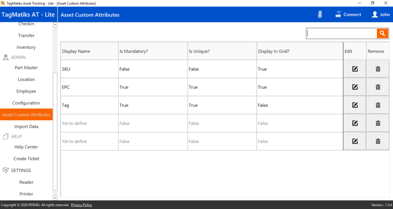The width and height of the screenshot is (393, 209).
Task: Click into the search text field
Action: pyautogui.click(x=342, y=33)
